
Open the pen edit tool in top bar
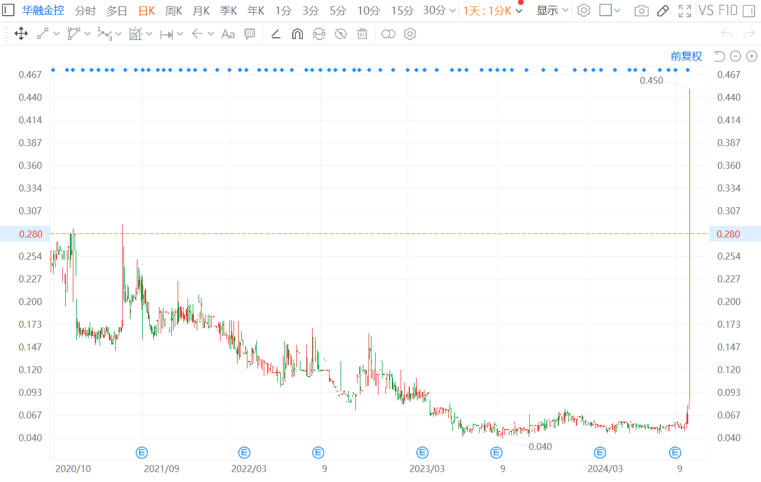(663, 10)
